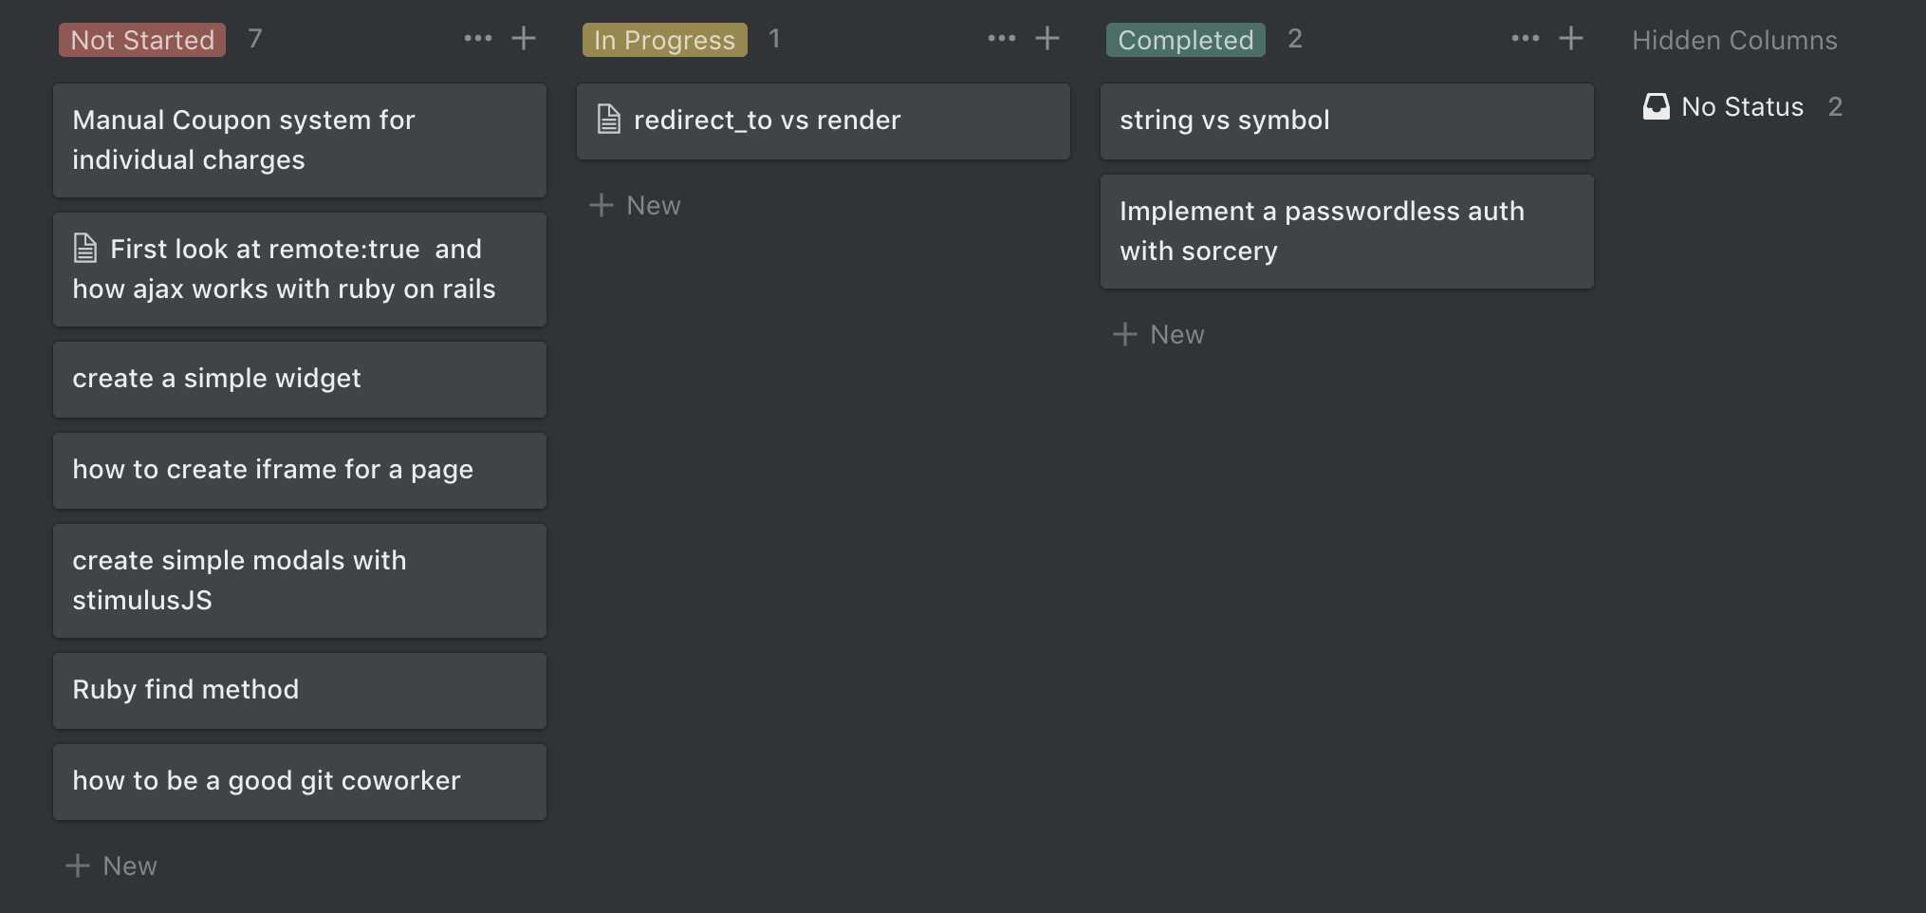Click the No Status inbox icon
This screenshot has height=913, width=1926.
pos(1657,106)
